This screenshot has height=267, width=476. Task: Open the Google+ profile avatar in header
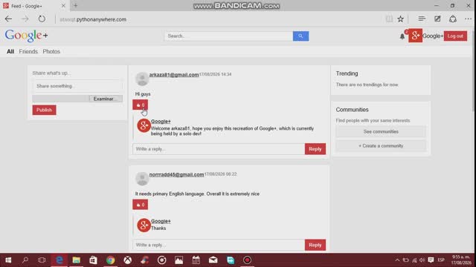click(x=415, y=36)
